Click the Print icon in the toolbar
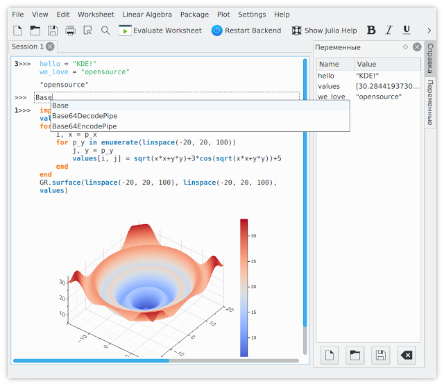This screenshot has height=386, width=444. [70, 31]
